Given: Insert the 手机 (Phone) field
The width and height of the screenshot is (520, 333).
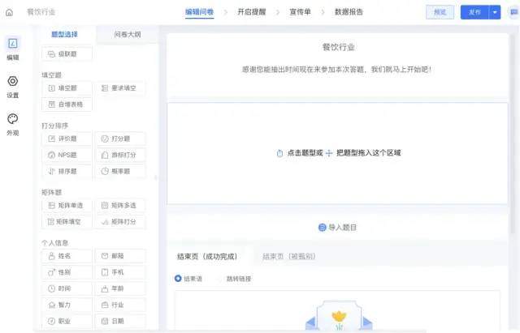Looking at the screenshot, I should 119,272.
